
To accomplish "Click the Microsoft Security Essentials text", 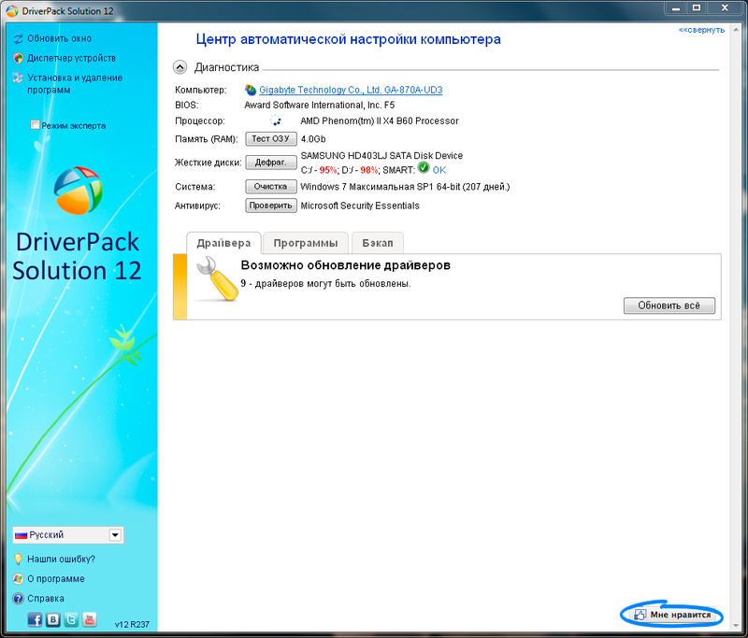I will (x=360, y=206).
